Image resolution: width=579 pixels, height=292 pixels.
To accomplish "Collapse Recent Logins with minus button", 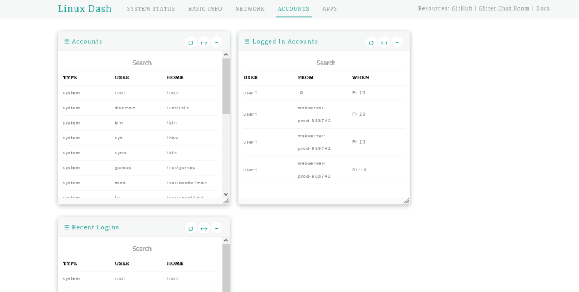I will click(x=217, y=228).
